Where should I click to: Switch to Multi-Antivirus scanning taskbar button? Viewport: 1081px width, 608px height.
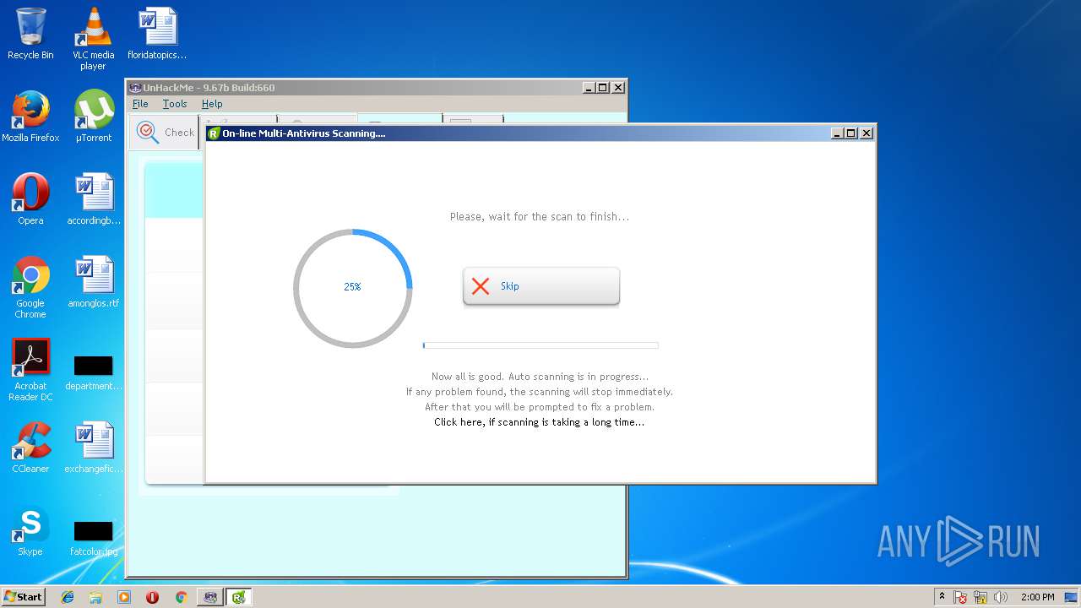(x=239, y=597)
